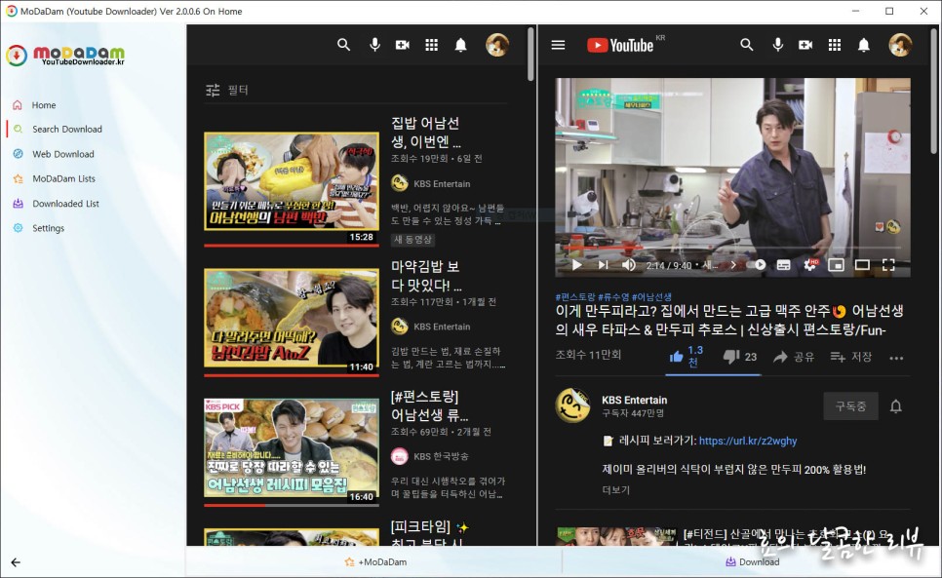This screenshot has height=578, width=942.
Task: Switch to the Download tab
Action: [753, 561]
